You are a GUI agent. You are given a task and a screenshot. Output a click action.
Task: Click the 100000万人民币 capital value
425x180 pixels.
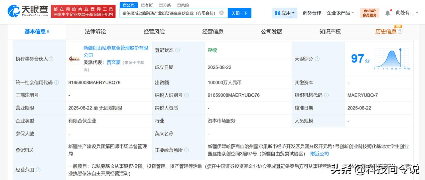(224, 83)
